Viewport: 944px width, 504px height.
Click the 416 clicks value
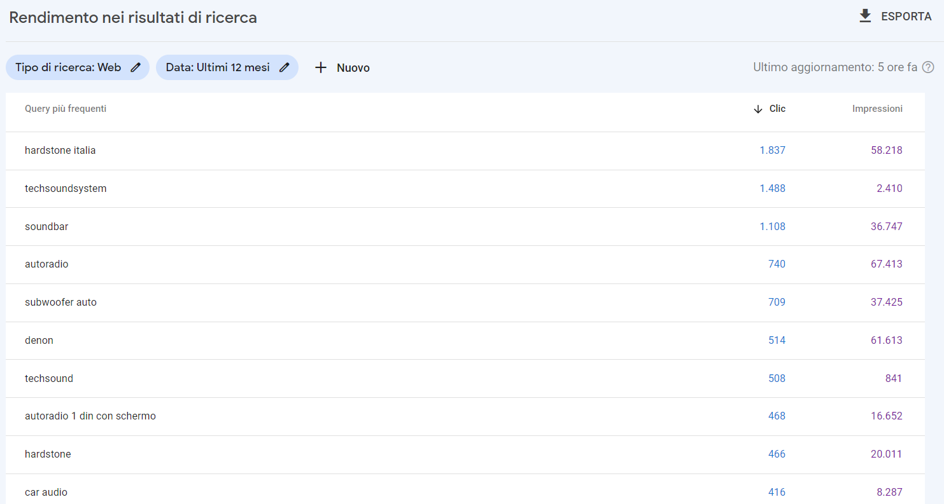coord(777,492)
